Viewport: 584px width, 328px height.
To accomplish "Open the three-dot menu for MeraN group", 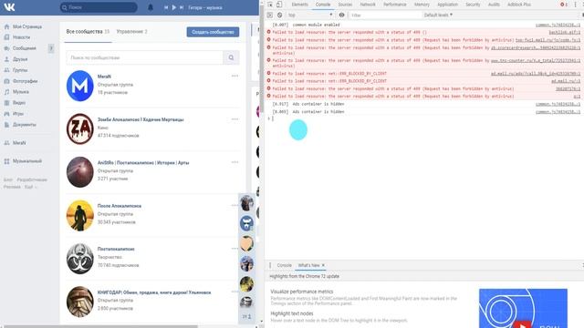I will (235, 76).
